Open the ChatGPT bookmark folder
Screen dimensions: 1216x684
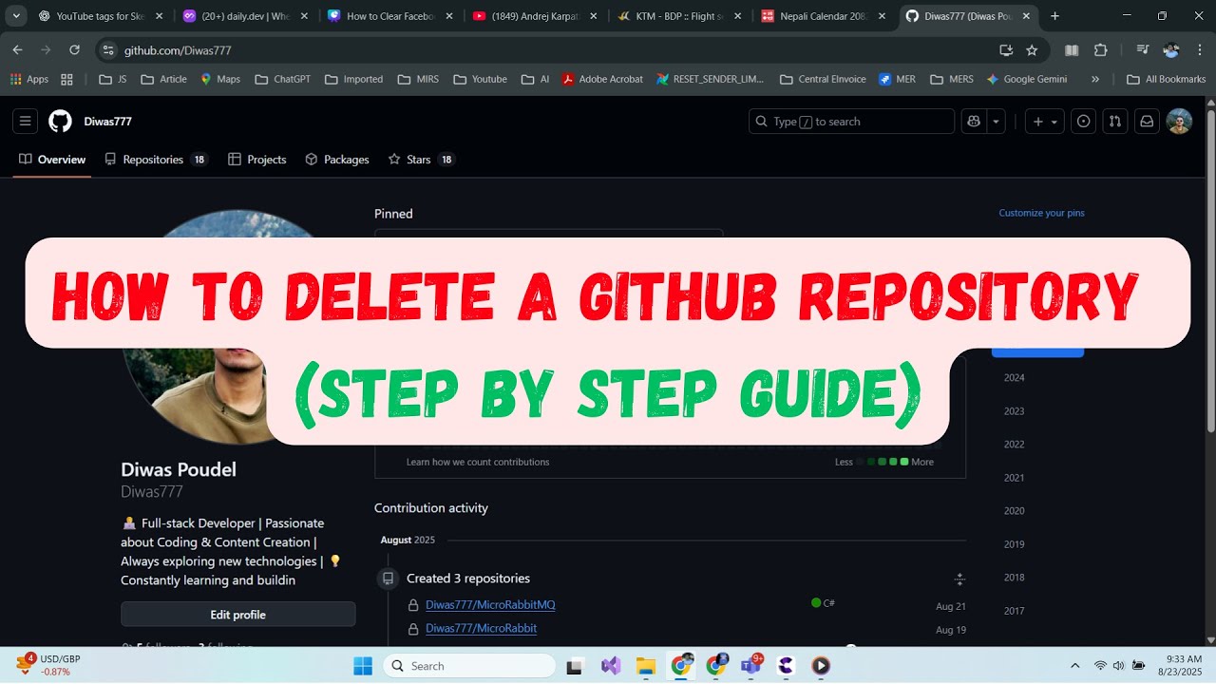pyautogui.click(x=283, y=79)
